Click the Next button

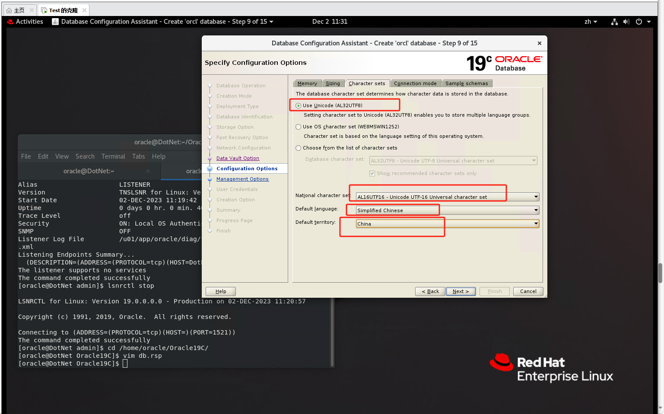461,291
